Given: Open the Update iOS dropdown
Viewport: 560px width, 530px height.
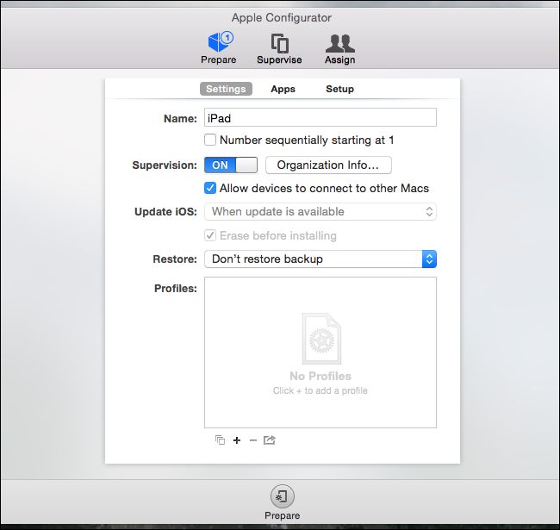Looking at the screenshot, I should (320, 212).
